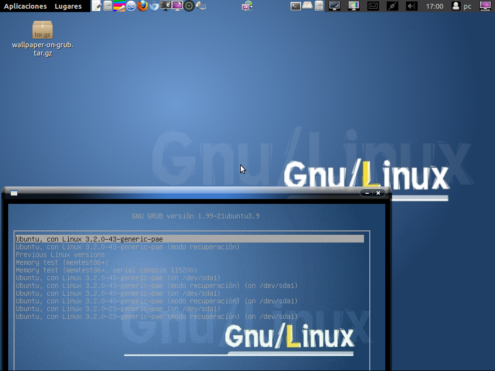Open the network connection plug indicator

393,6
